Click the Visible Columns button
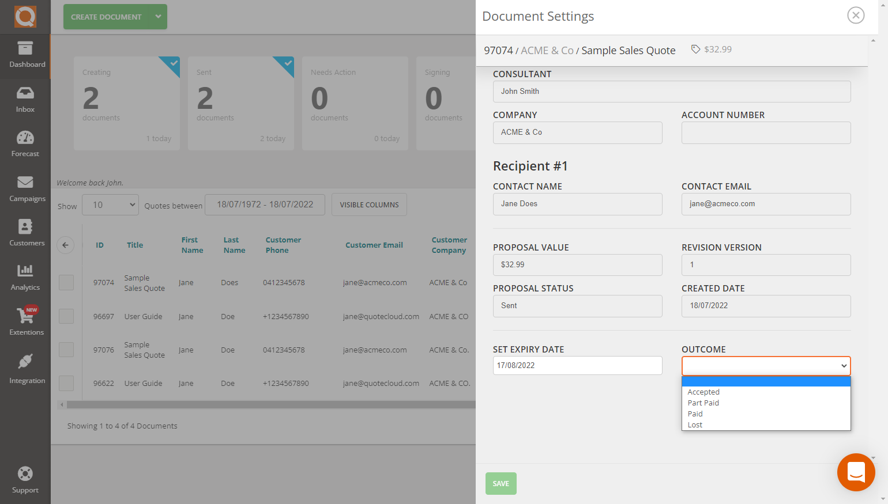The height and width of the screenshot is (504, 888). click(x=369, y=204)
